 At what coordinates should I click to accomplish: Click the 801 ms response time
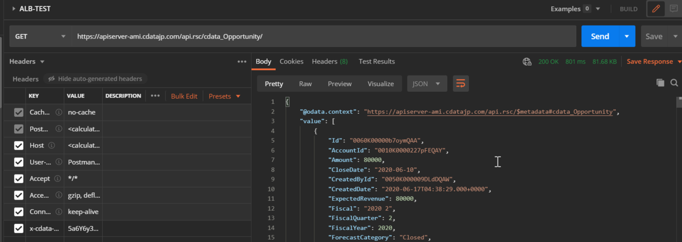coord(576,61)
